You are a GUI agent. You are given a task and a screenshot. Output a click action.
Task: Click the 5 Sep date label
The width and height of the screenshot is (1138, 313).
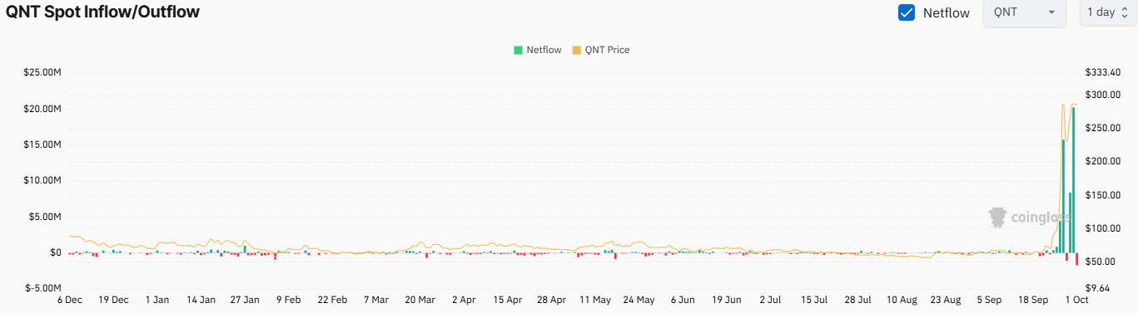point(989,300)
